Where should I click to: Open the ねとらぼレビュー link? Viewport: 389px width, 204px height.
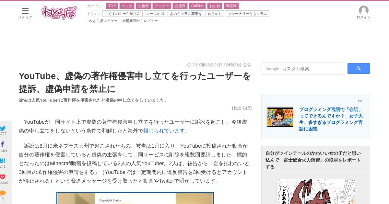click(103, 21)
